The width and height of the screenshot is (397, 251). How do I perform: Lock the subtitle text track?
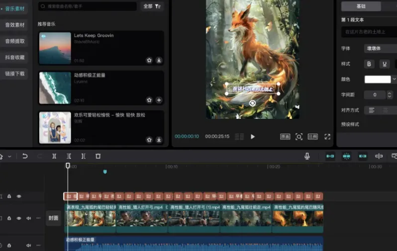click(x=9, y=196)
